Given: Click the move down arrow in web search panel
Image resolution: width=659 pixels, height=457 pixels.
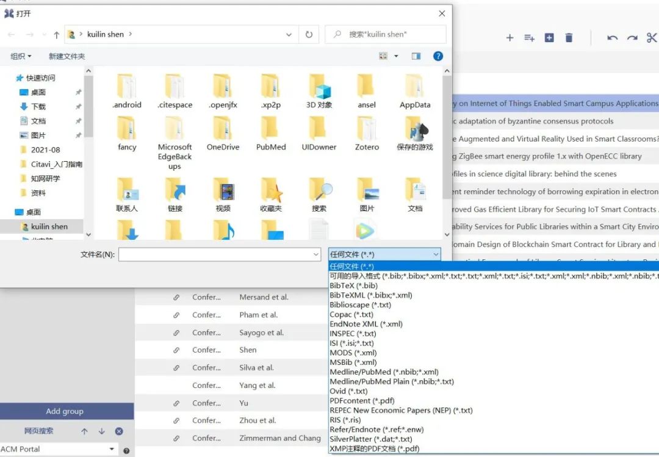Looking at the screenshot, I should (102, 431).
